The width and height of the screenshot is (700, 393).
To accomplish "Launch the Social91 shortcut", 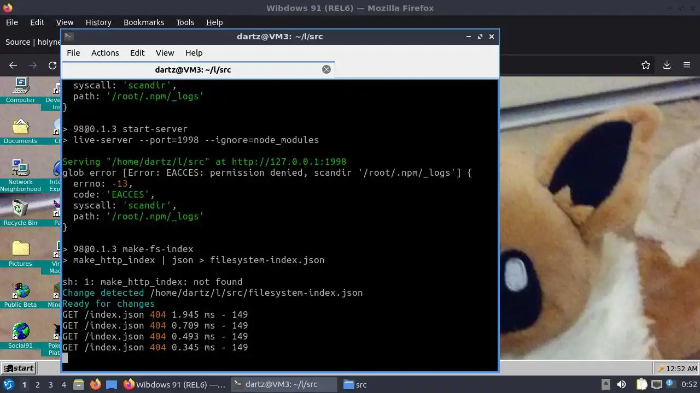I will pyautogui.click(x=20, y=336).
